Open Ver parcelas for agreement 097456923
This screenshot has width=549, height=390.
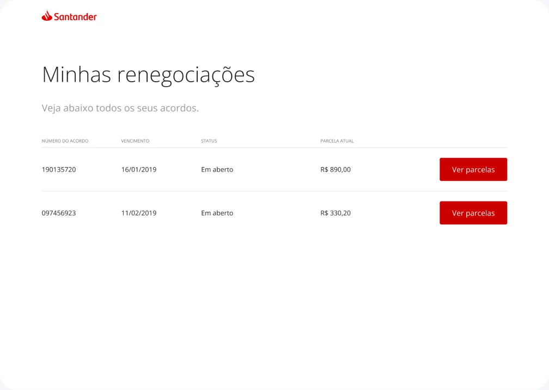click(473, 213)
